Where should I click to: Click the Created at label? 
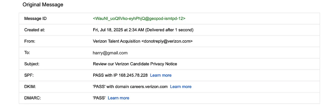coord(35,30)
